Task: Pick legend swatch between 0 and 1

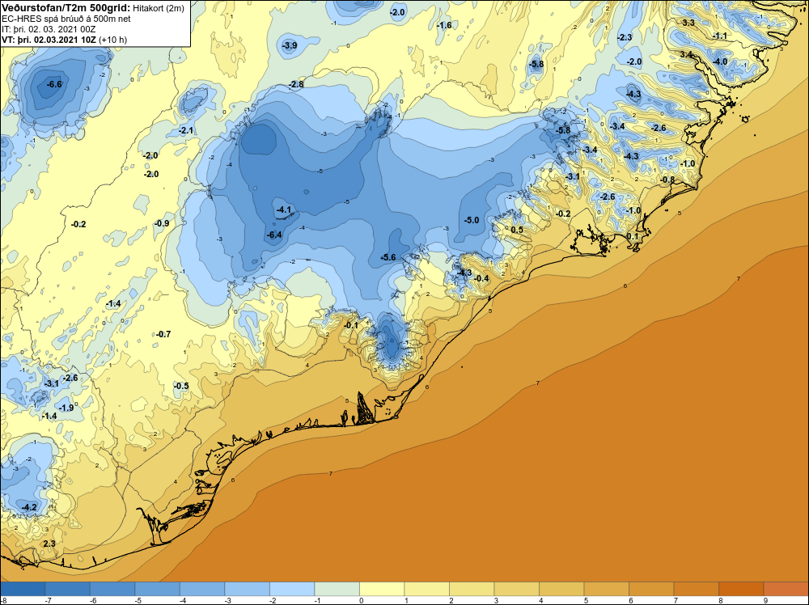Action: [382, 589]
